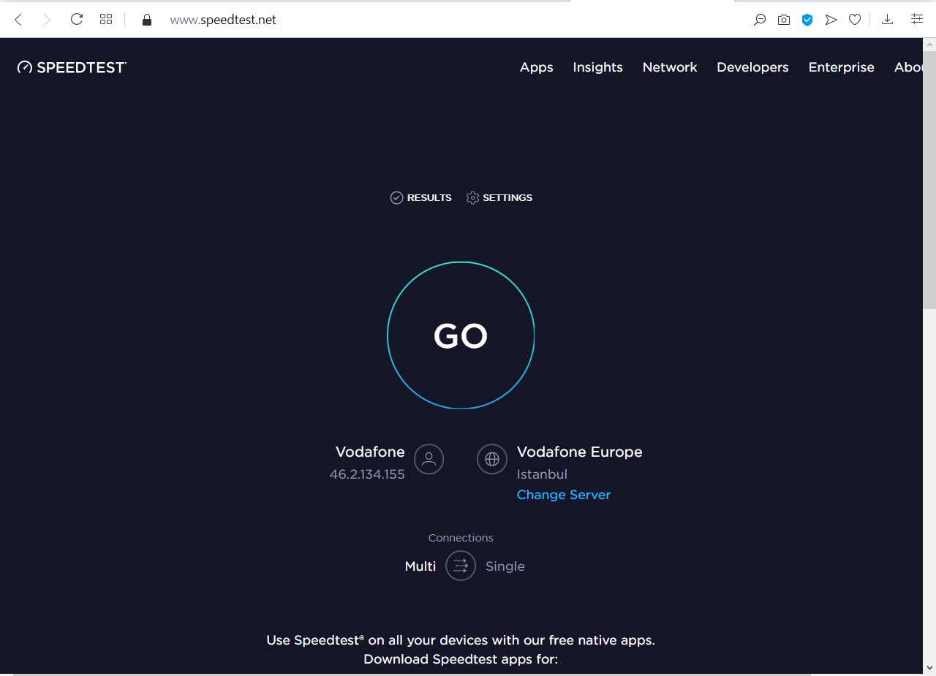The image size is (936, 676).
Task: View site security padlock info
Action: [x=147, y=20]
